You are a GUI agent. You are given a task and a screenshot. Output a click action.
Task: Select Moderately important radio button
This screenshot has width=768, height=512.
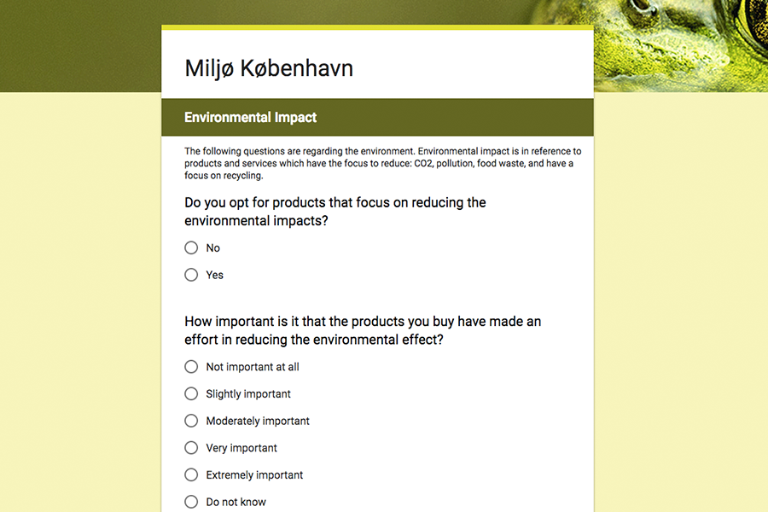[191, 421]
